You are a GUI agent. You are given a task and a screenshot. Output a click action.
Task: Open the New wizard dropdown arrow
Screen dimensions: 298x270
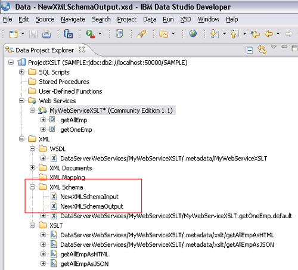click(23, 33)
